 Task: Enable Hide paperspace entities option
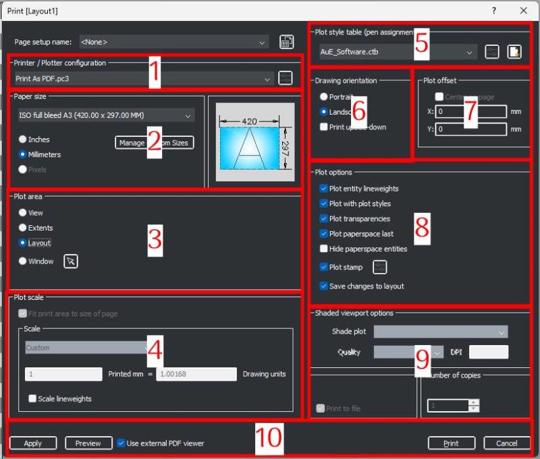point(324,249)
